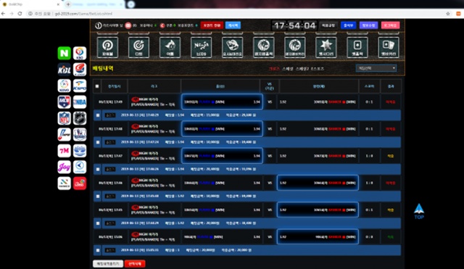Image resolution: width=464 pixels, height=269 pixels.
Task: Open the pink 7M score icon
Action: 65,151
